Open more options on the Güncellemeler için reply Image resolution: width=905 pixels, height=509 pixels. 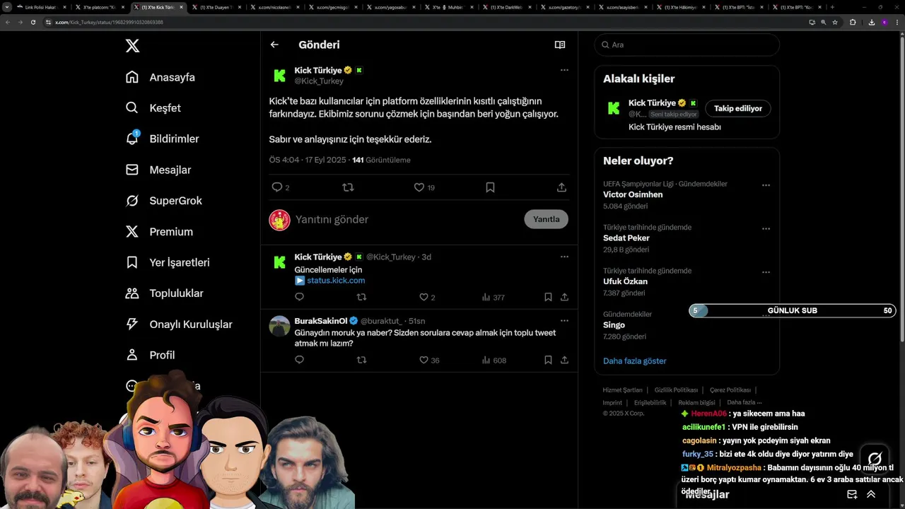pos(564,257)
